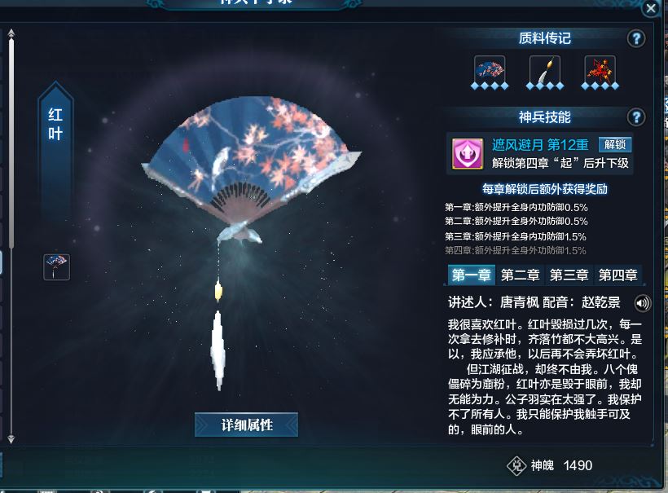Click the 遮风避月 purple skill icon
This screenshot has height=493, width=668.
pos(468,153)
